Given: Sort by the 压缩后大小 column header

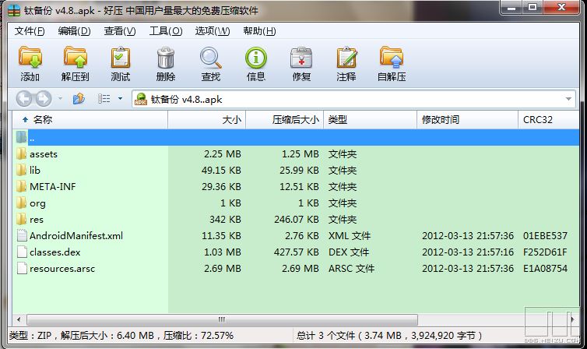Looking at the screenshot, I should point(284,120).
